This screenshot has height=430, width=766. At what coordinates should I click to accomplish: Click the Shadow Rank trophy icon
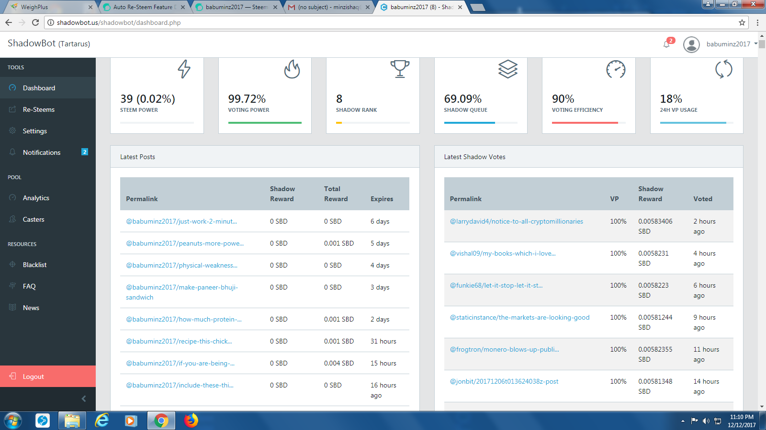(x=400, y=69)
